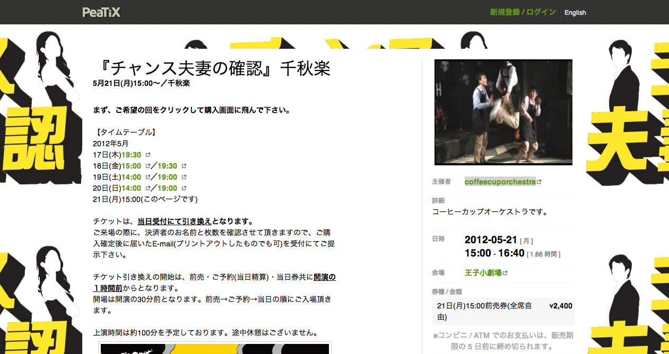Click external-link icon after 20日 14:00

pos(148,188)
